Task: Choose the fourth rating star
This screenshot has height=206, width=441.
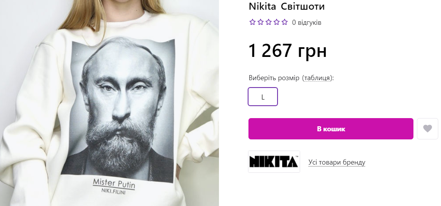Action: [277, 22]
